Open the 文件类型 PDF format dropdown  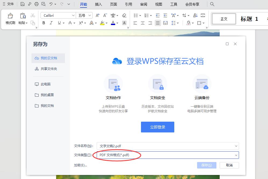(x=168, y=155)
